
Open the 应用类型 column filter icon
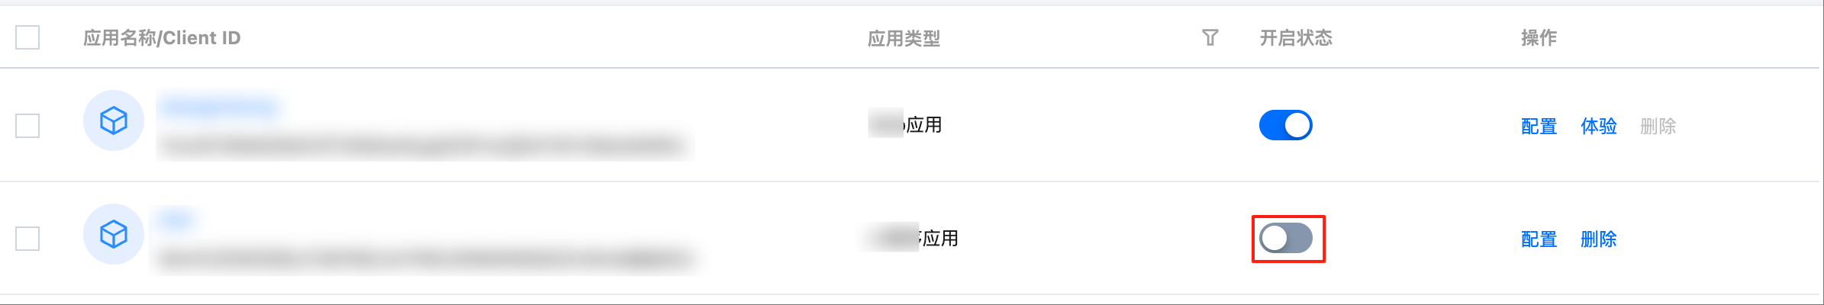[x=1210, y=37]
